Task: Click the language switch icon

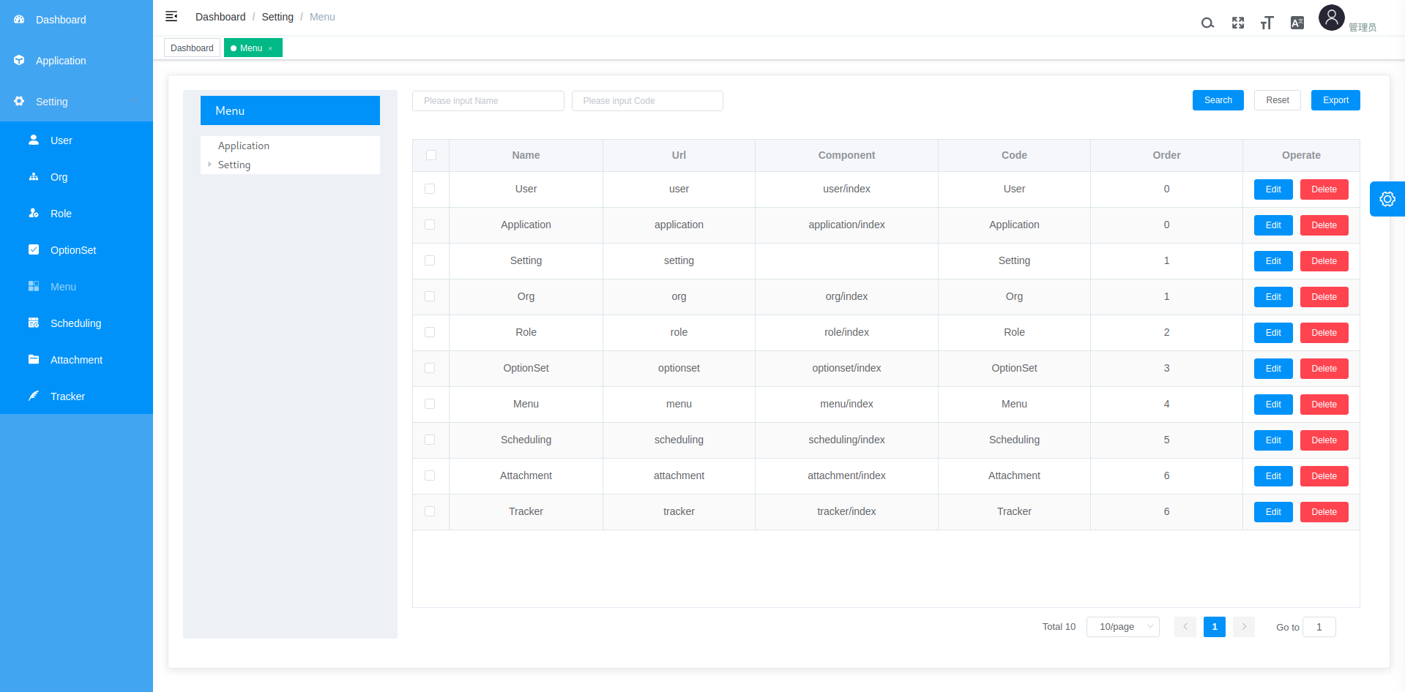Action: tap(1297, 23)
